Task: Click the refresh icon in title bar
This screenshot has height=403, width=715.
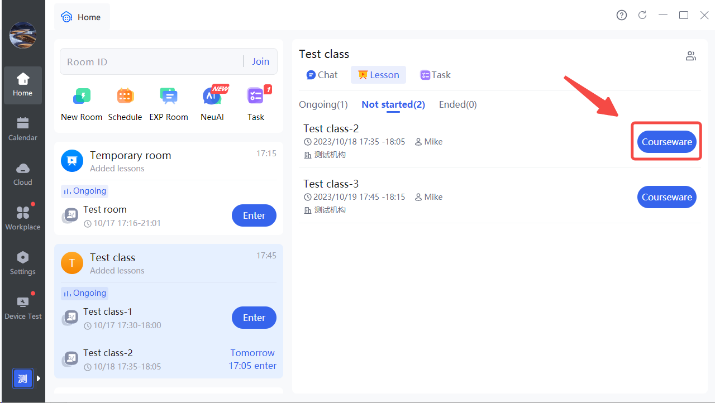Action: (x=642, y=15)
